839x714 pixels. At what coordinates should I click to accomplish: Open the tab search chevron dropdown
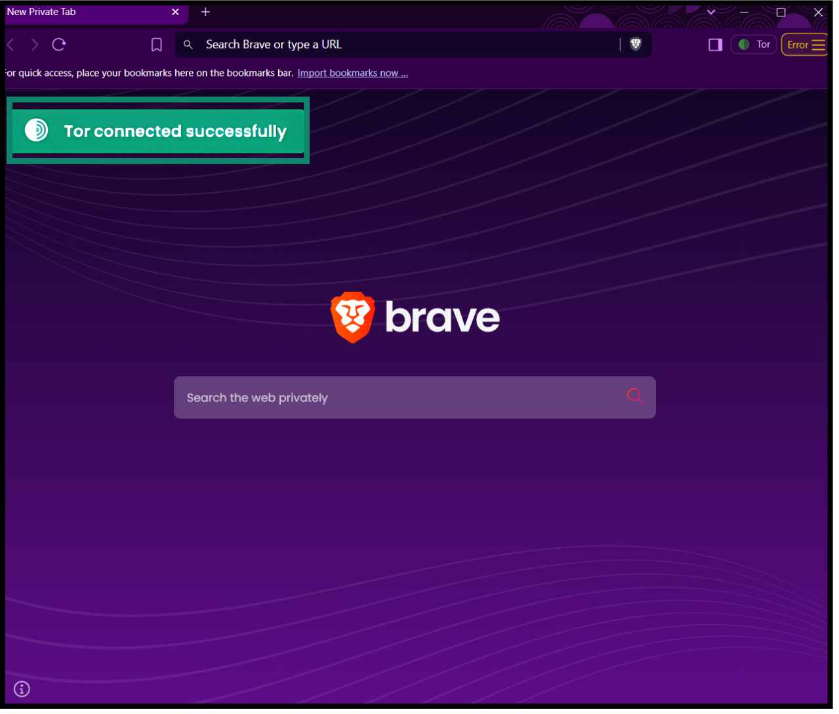click(x=711, y=12)
